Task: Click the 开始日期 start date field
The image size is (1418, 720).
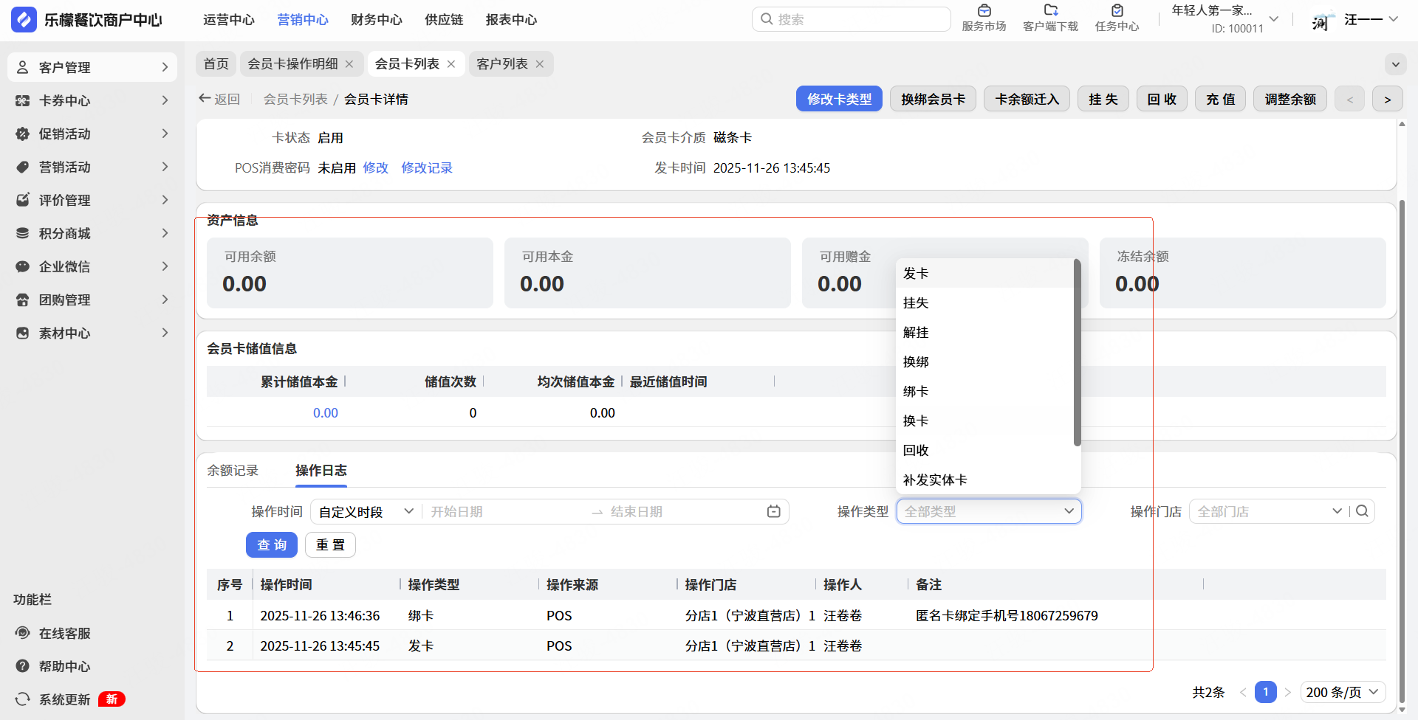Action: coord(502,511)
